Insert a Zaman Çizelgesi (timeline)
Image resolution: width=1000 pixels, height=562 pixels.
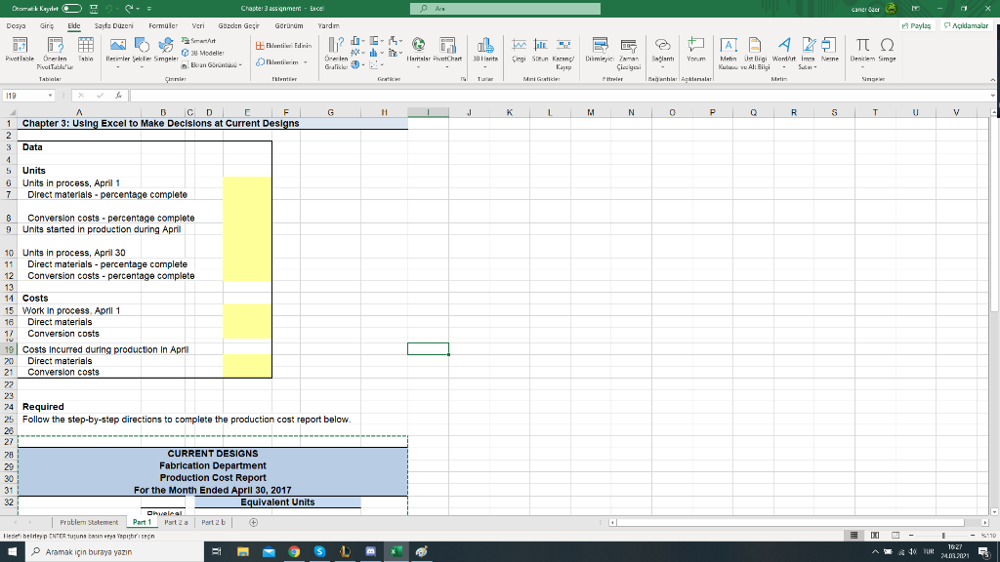coord(628,53)
